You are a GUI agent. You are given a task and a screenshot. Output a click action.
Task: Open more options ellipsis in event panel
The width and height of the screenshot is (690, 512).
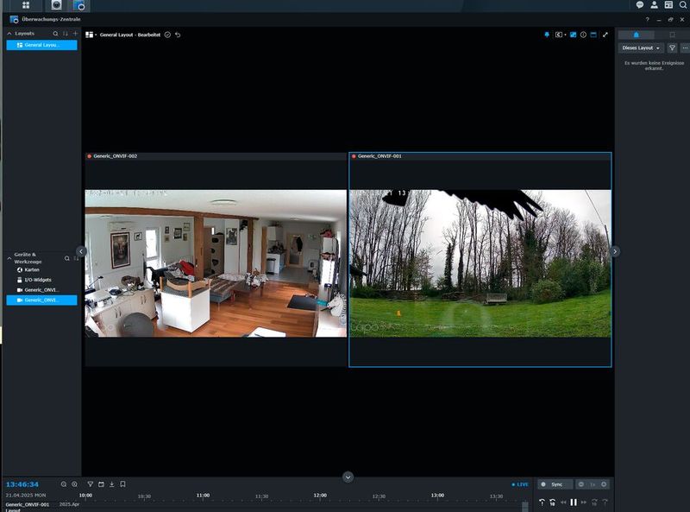685,47
